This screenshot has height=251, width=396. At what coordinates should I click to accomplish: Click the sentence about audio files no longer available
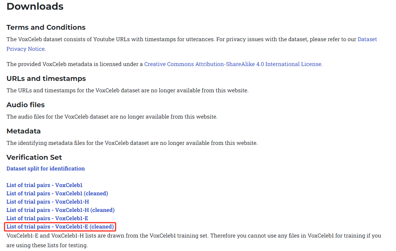point(112,117)
